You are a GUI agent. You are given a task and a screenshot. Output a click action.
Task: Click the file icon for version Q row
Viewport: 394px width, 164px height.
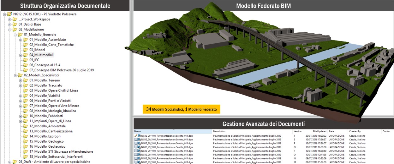(139, 147)
